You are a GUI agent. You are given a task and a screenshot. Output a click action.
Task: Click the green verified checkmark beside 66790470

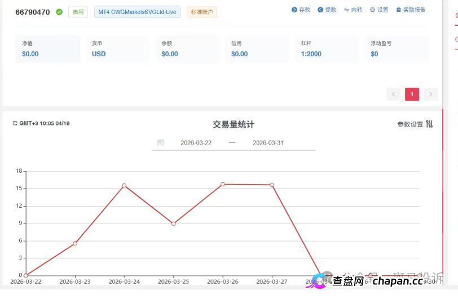[59, 12]
